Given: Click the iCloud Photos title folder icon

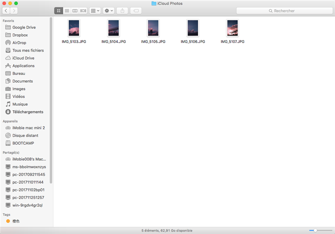Looking at the screenshot, I should point(154,3).
